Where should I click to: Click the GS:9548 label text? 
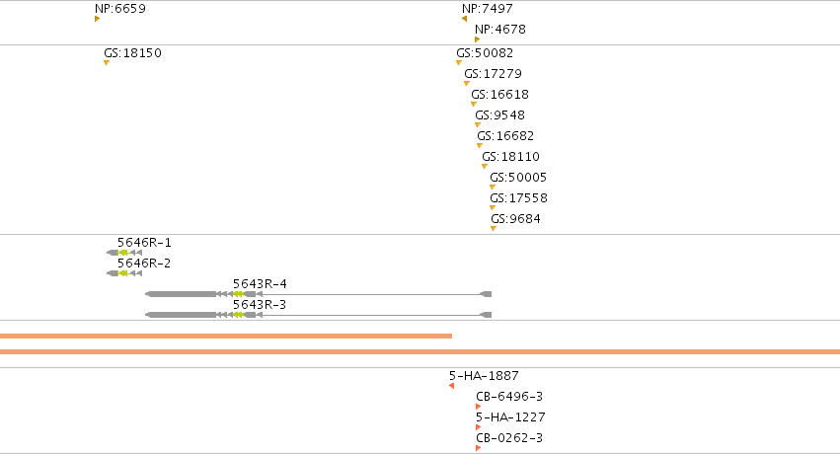499,115
